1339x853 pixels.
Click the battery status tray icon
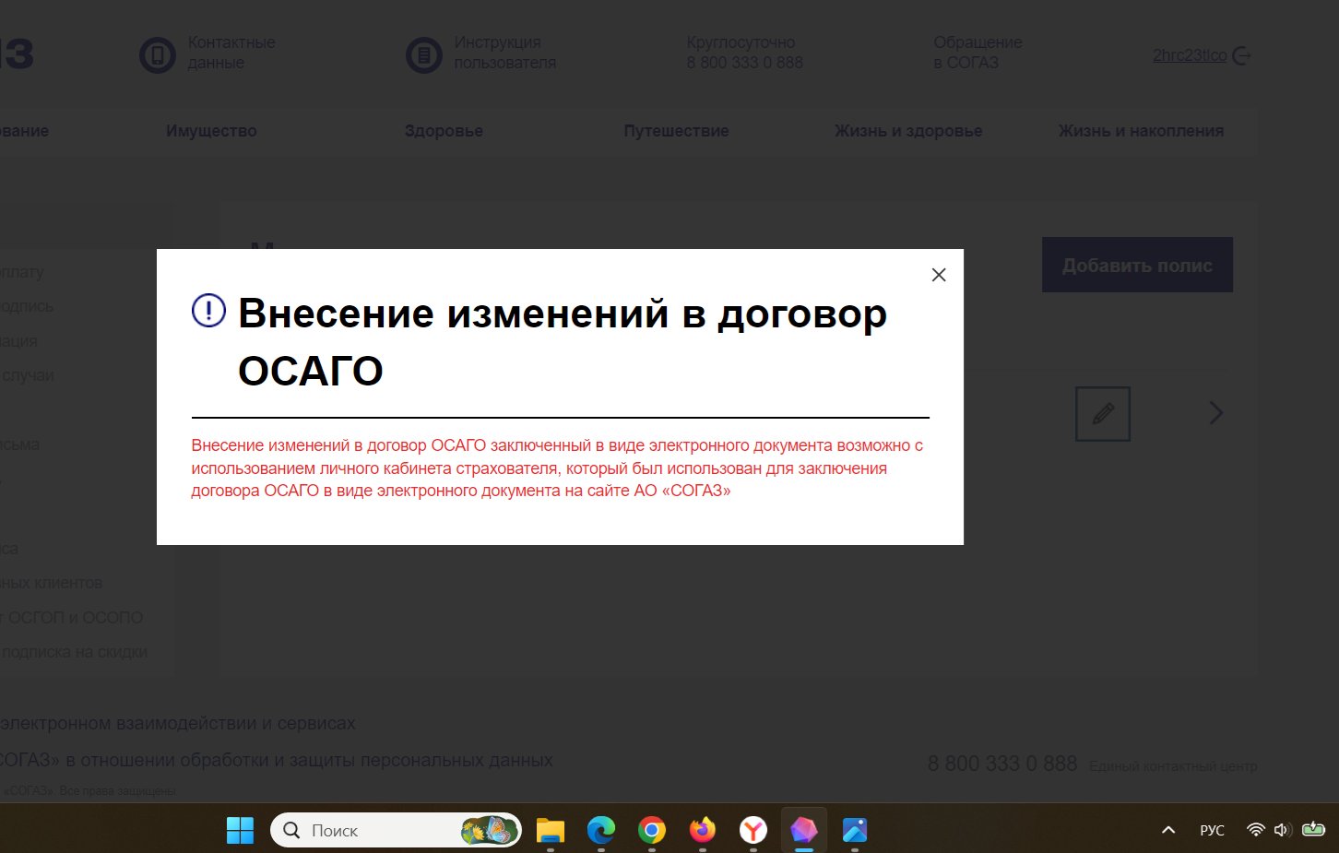click(x=1313, y=830)
